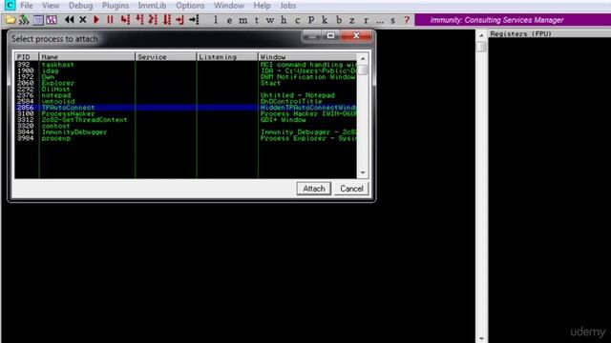Show Source with the s button
This screenshot has width=611, height=343.
[392, 20]
